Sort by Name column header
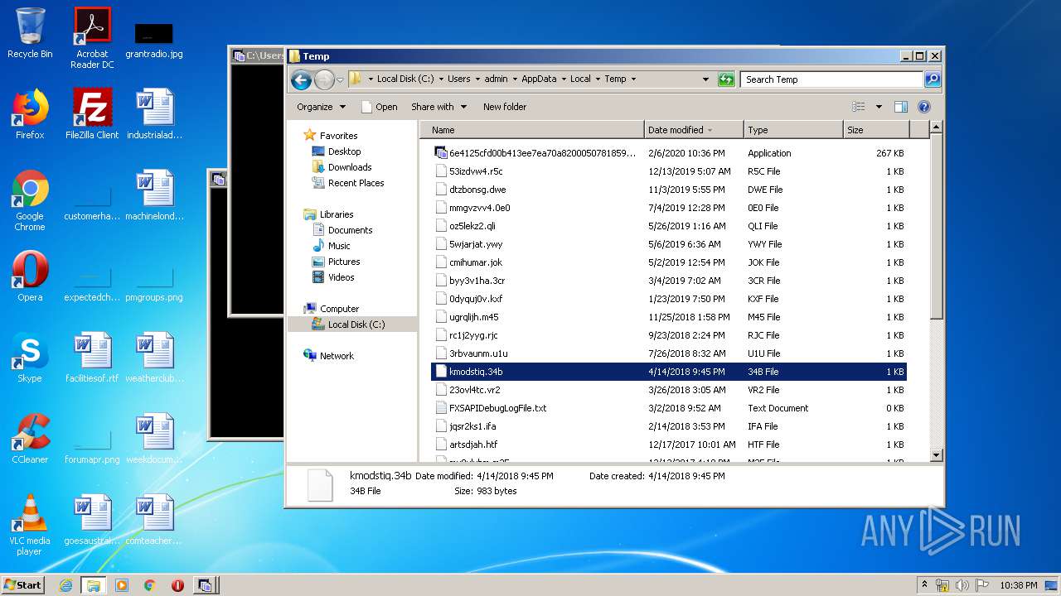Image resolution: width=1061 pixels, height=596 pixels. (532, 130)
